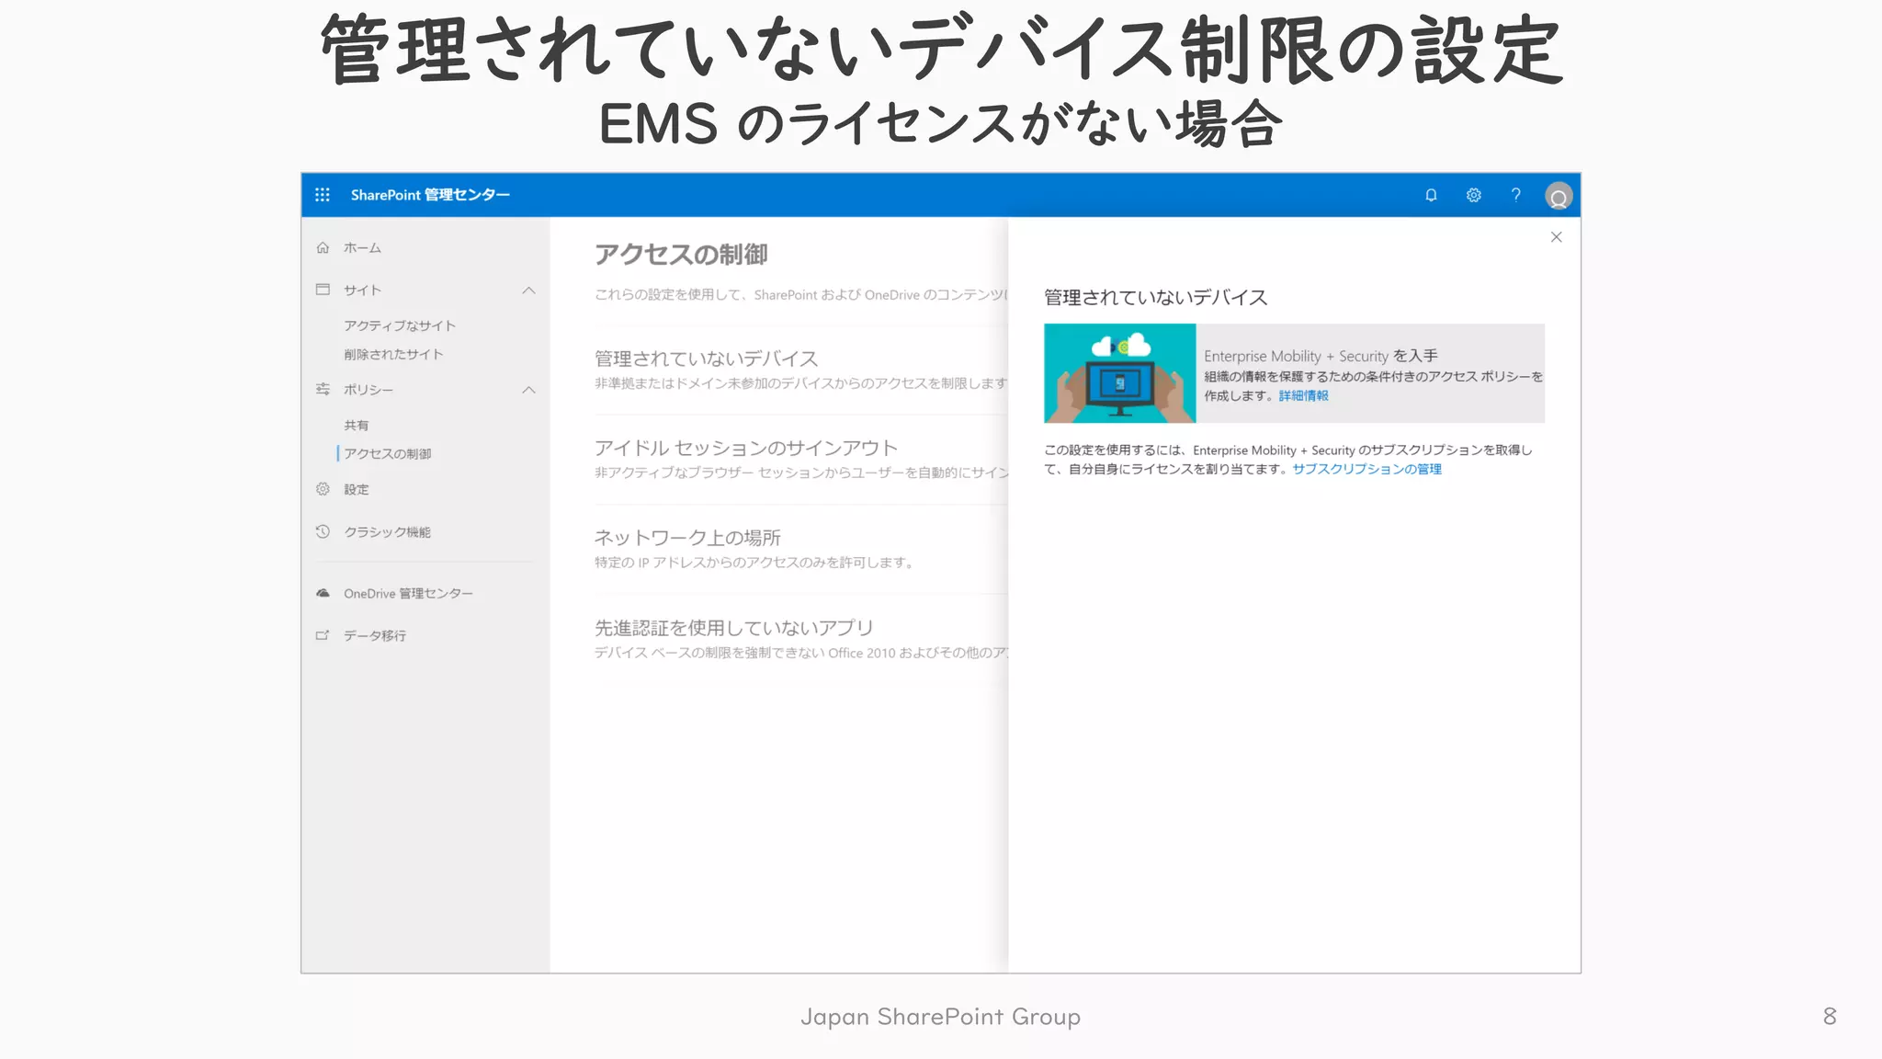Select アクセスの制御 in navigation
Image resolution: width=1882 pixels, height=1059 pixels.
click(x=388, y=453)
